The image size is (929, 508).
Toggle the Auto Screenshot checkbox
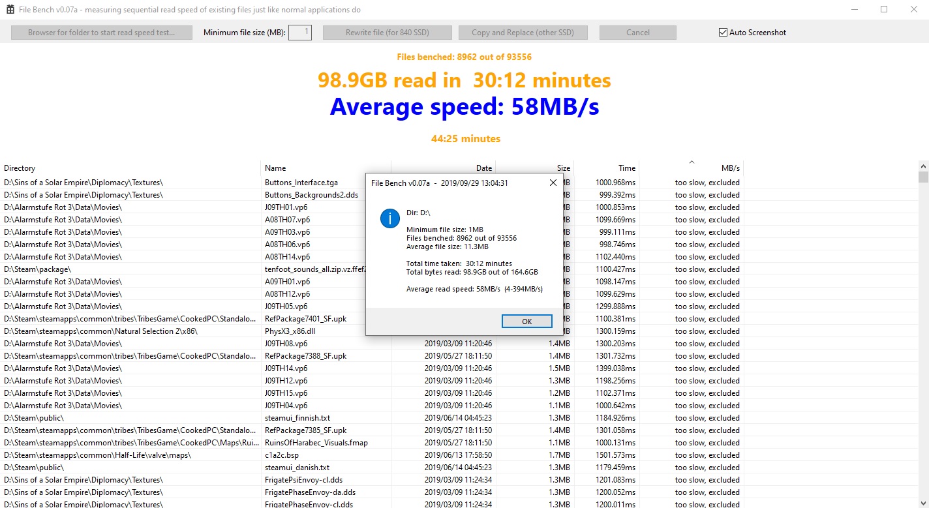[723, 33]
